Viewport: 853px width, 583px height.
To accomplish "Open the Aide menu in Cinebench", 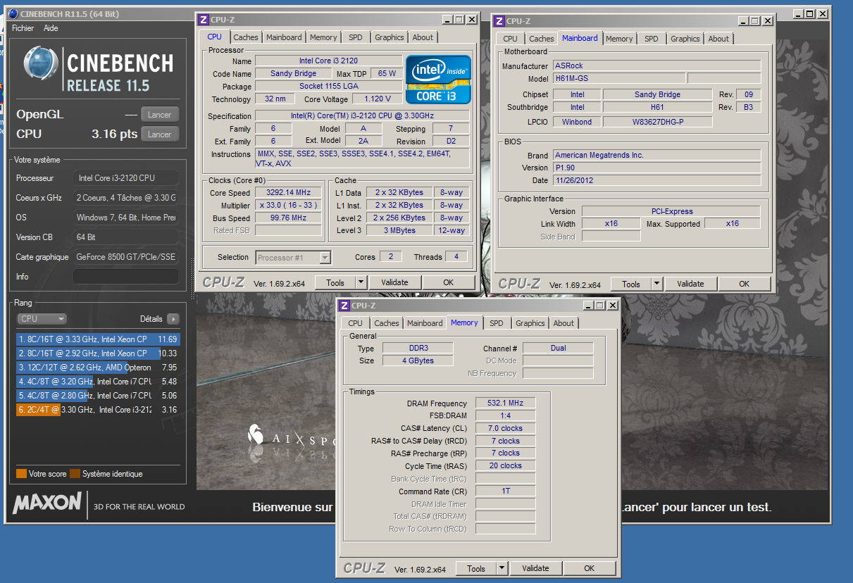I will click(x=51, y=28).
